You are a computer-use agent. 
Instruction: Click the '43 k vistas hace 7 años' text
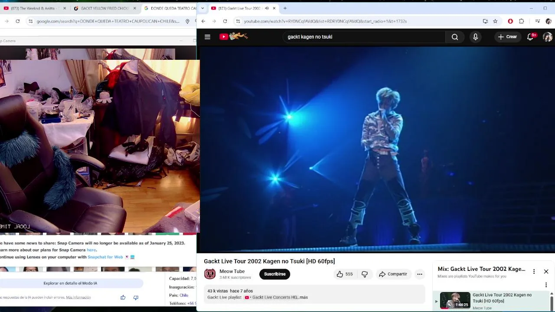pos(230,291)
